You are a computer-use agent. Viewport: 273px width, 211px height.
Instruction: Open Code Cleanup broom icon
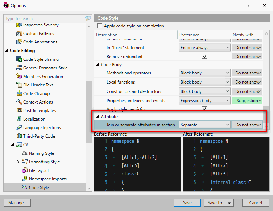click(x=19, y=93)
